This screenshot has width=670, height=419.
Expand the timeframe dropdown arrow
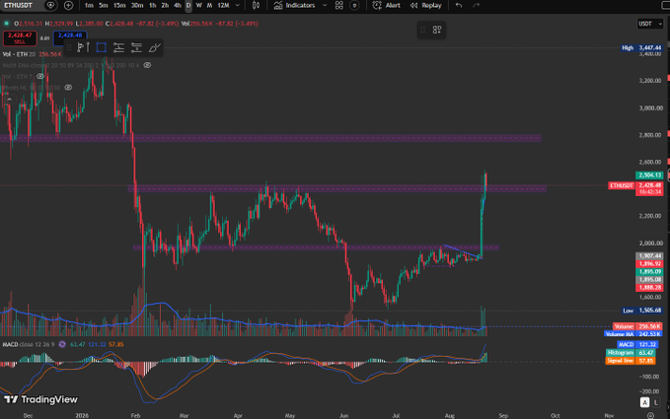[238, 5]
